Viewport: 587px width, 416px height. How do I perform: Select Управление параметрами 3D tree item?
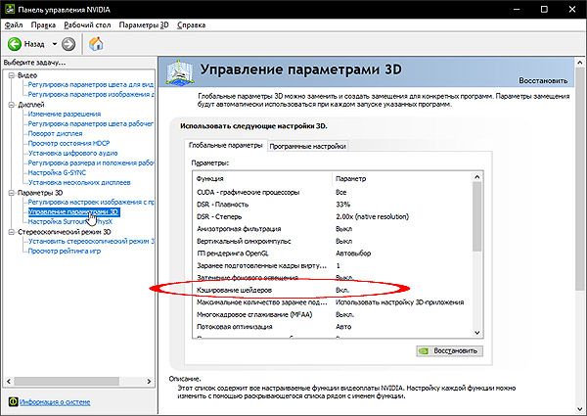coord(73,212)
